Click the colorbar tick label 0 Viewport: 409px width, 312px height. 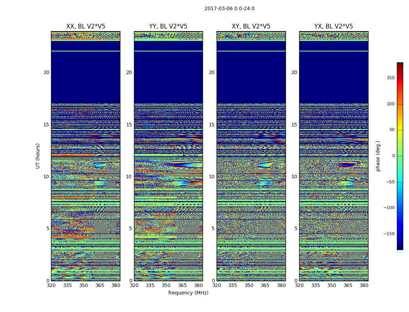point(393,156)
